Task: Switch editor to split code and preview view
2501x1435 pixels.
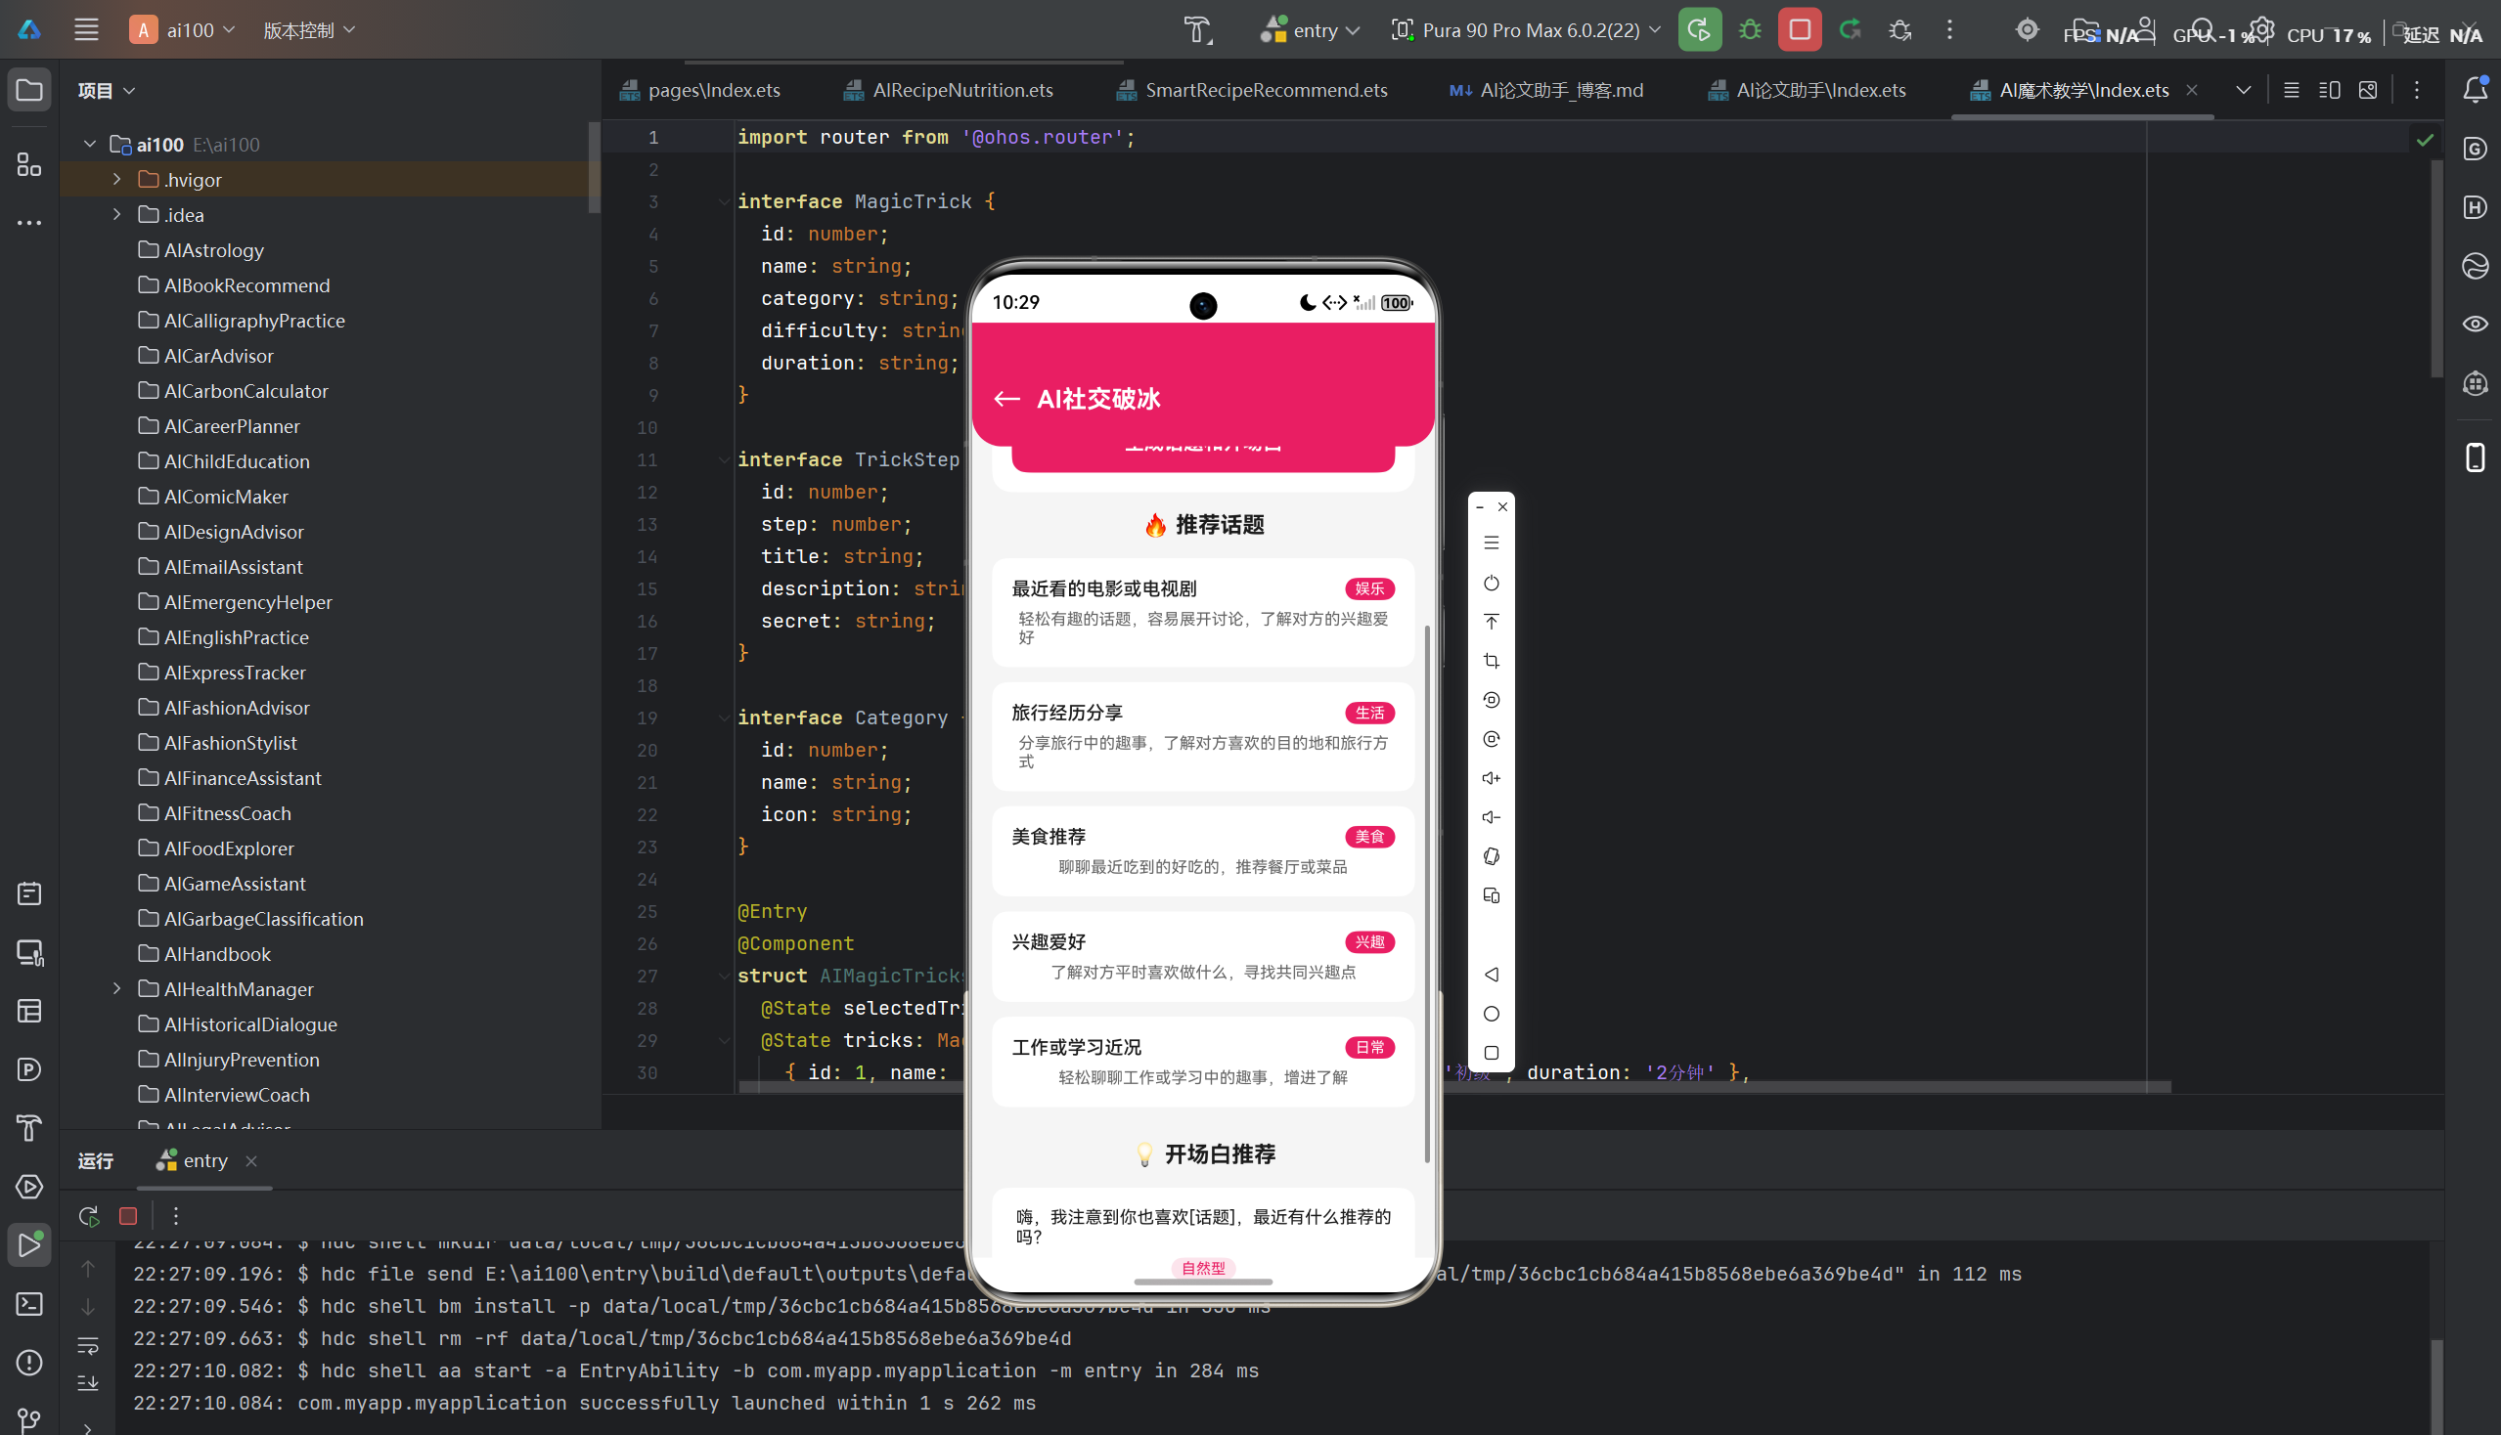Action: [2330, 90]
